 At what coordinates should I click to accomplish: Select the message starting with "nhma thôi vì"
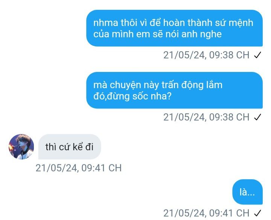coord(174,28)
